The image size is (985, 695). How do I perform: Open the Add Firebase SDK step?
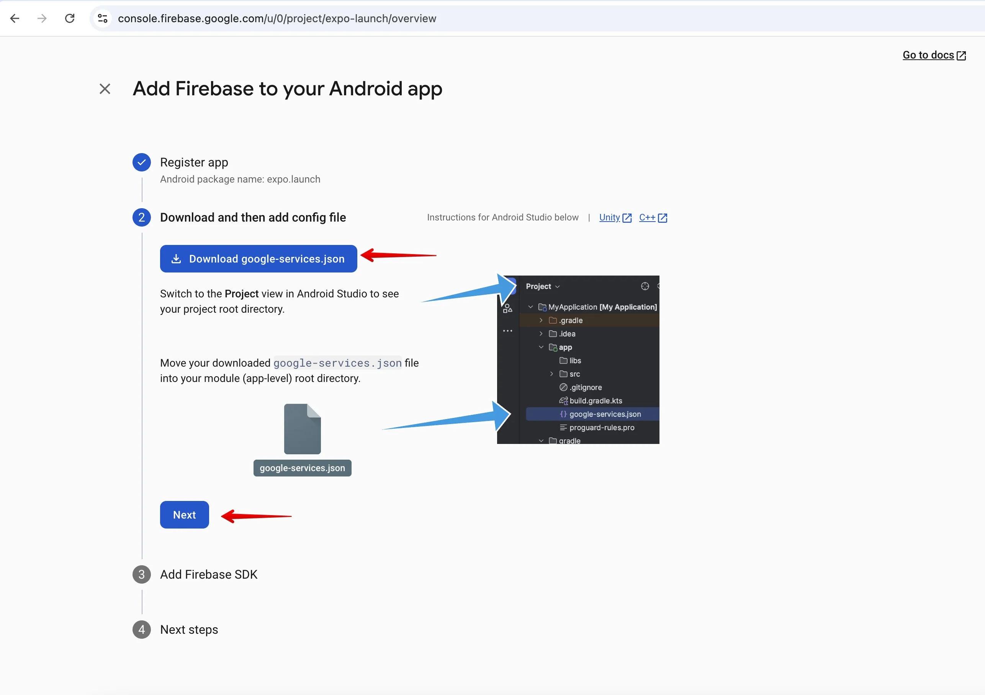coord(208,574)
